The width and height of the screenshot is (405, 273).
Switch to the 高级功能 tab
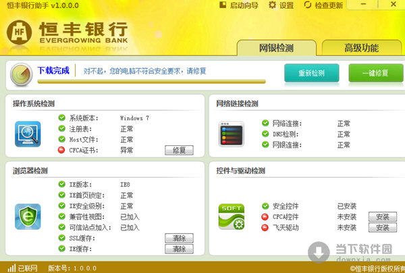tap(362, 48)
